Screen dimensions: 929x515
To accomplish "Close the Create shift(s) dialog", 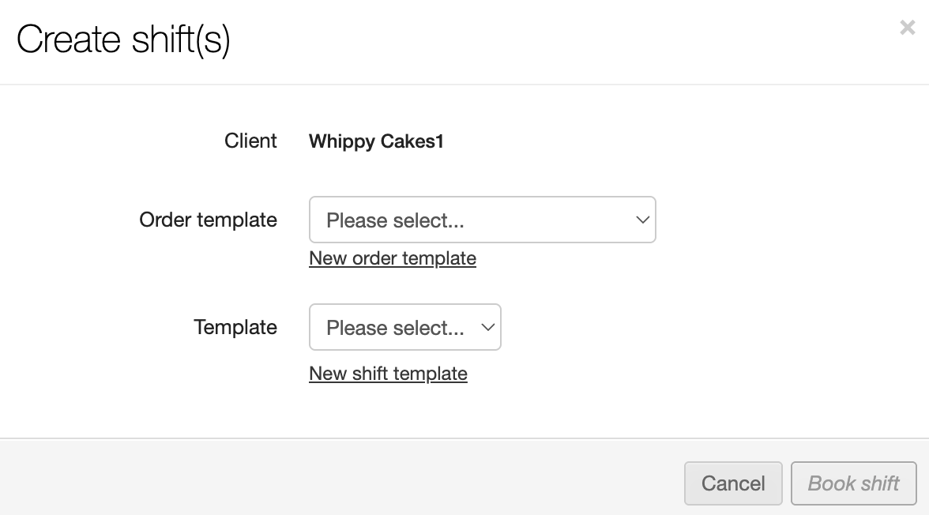I will coord(907,28).
